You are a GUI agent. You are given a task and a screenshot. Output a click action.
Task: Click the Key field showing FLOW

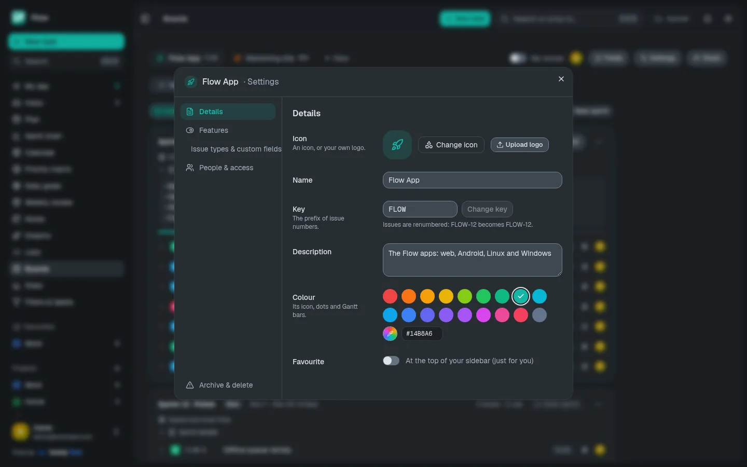click(x=420, y=209)
